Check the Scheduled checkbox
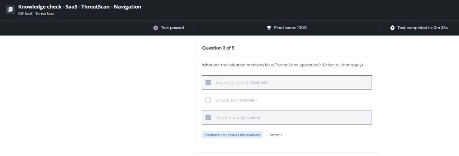Image resolution: width=459 pixels, height=156 pixels. [x=208, y=100]
